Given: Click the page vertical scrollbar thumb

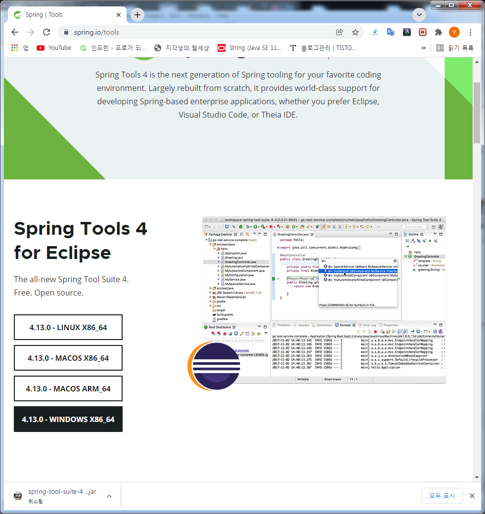Looking at the screenshot, I should 477,113.
